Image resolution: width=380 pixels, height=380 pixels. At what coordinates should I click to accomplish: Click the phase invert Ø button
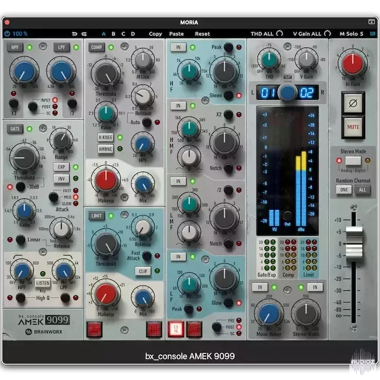click(x=353, y=103)
